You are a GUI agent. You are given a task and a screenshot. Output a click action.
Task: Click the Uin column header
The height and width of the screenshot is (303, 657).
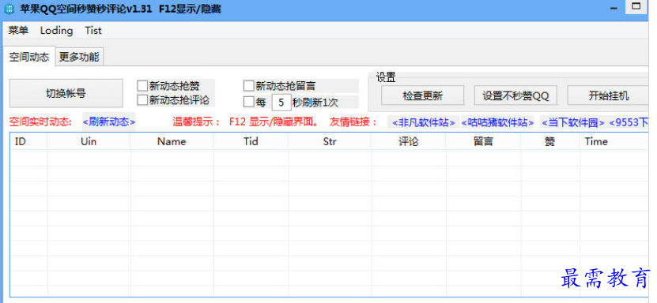89,142
